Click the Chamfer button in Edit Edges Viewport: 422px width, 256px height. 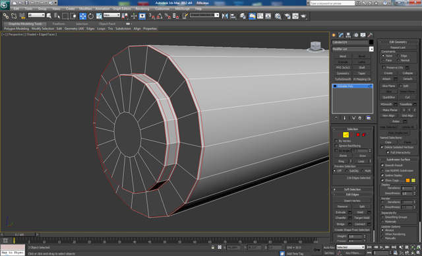click(x=341, y=218)
